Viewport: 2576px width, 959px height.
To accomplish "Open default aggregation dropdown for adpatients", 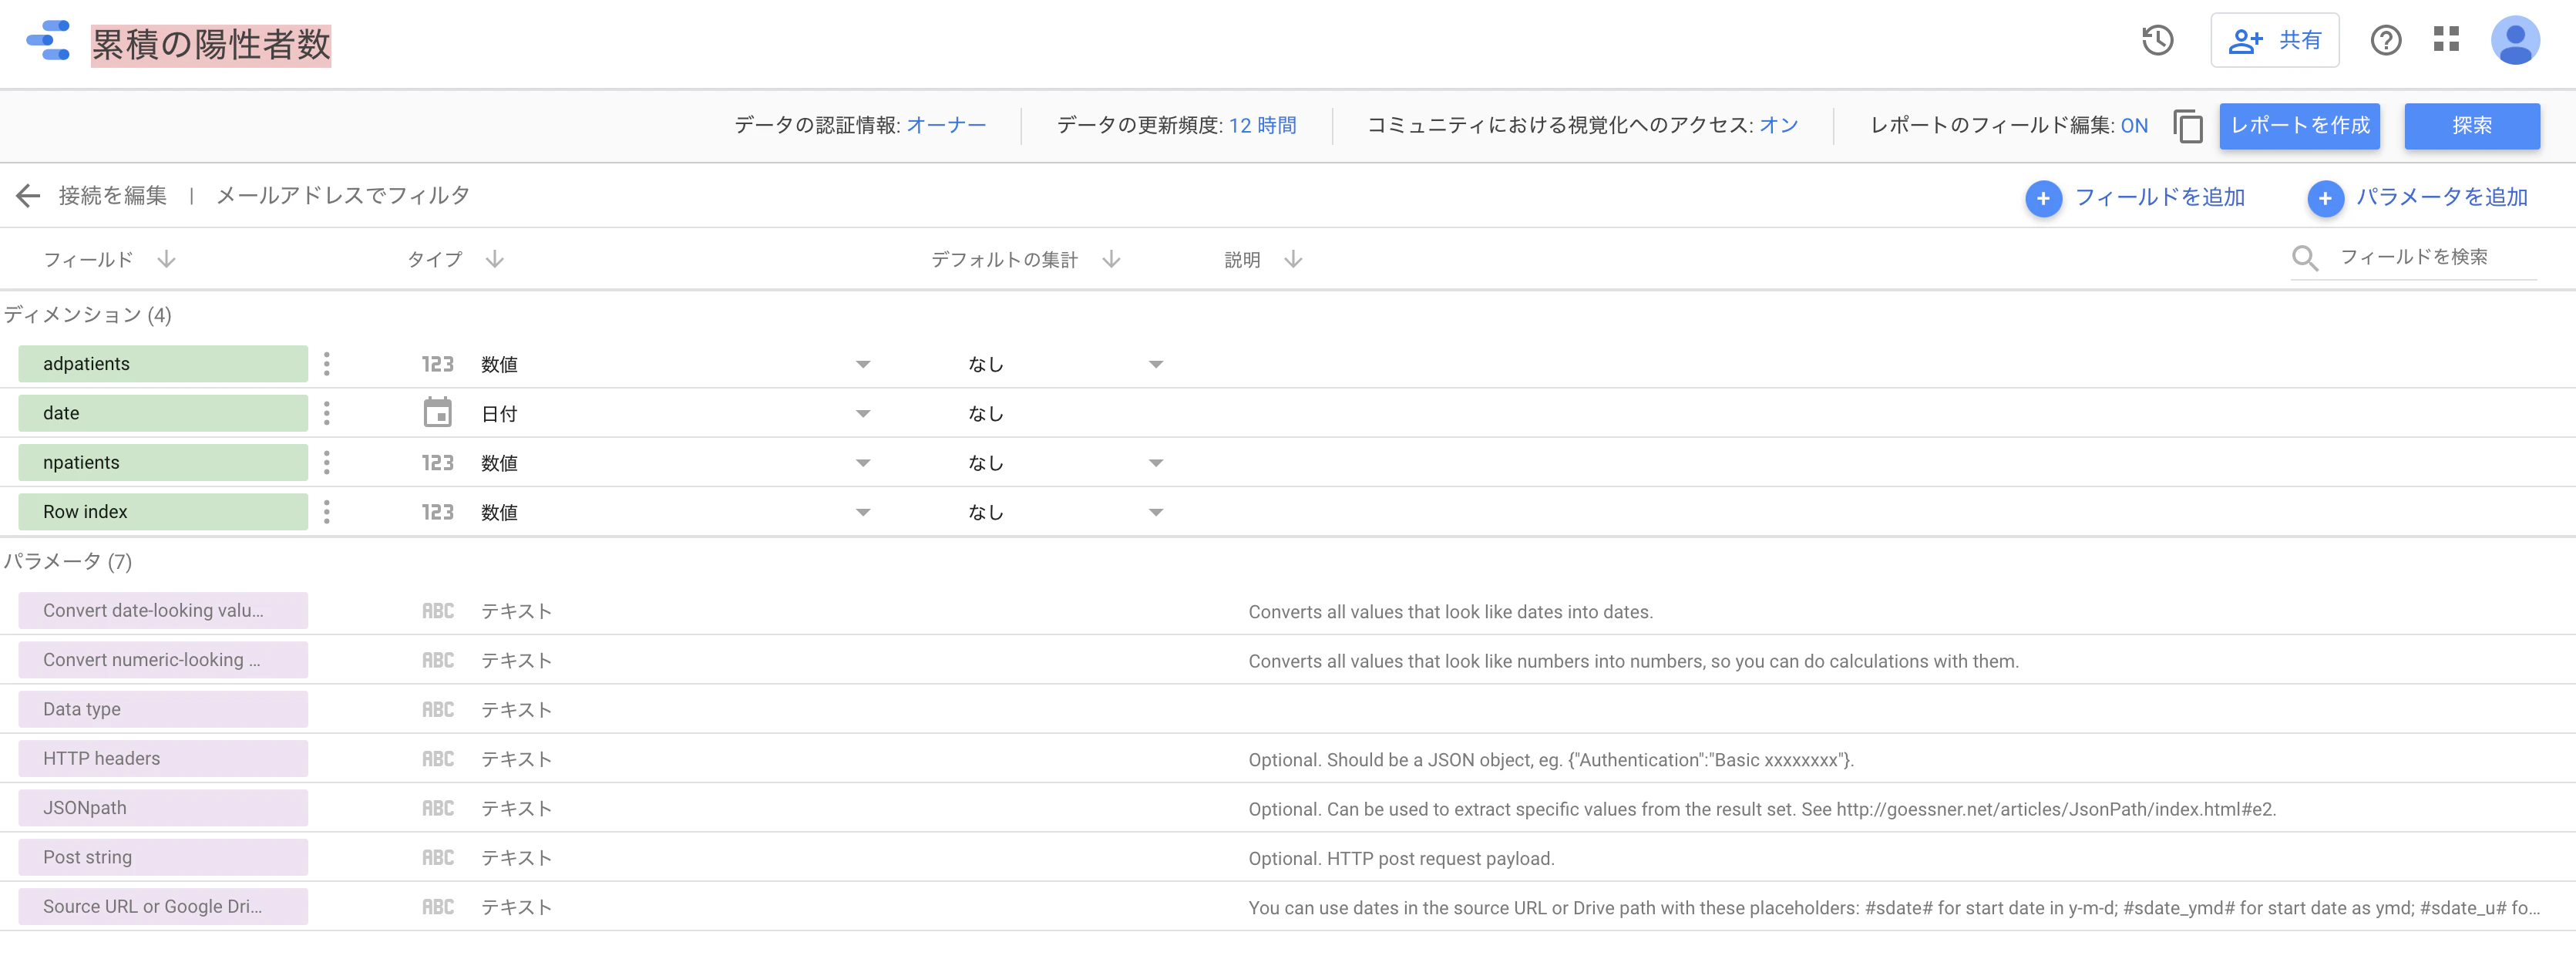I will coord(1155,365).
